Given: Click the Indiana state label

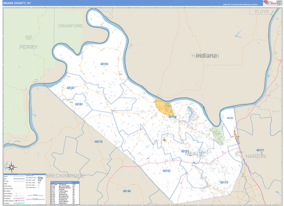Looking at the screenshot, I should click(x=207, y=55).
